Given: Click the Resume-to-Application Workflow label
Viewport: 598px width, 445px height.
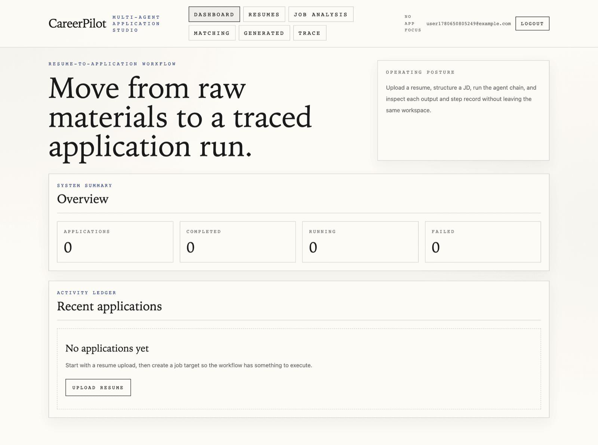Looking at the screenshot, I should point(112,64).
